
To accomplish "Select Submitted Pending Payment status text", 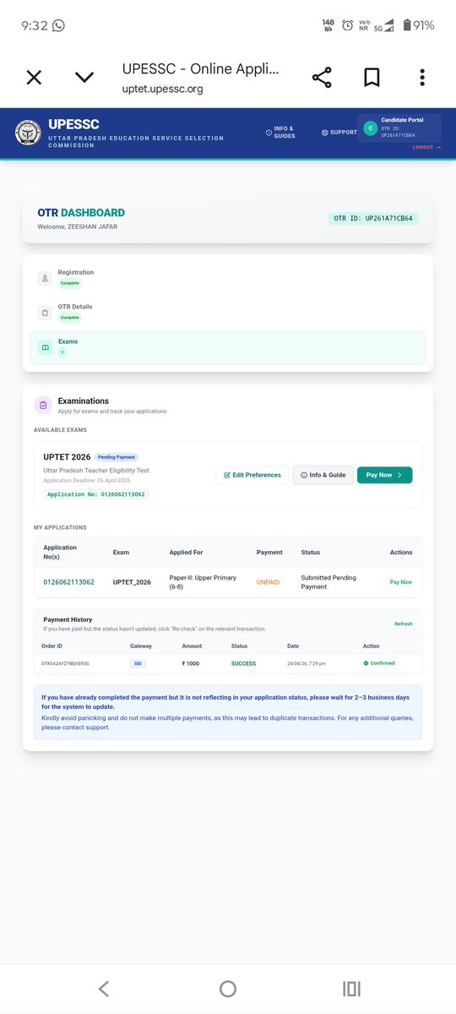I will [x=328, y=582].
